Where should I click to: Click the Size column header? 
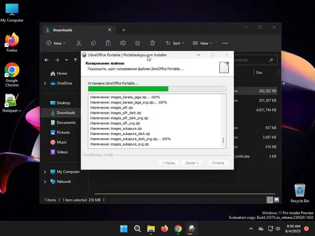coord(266,73)
